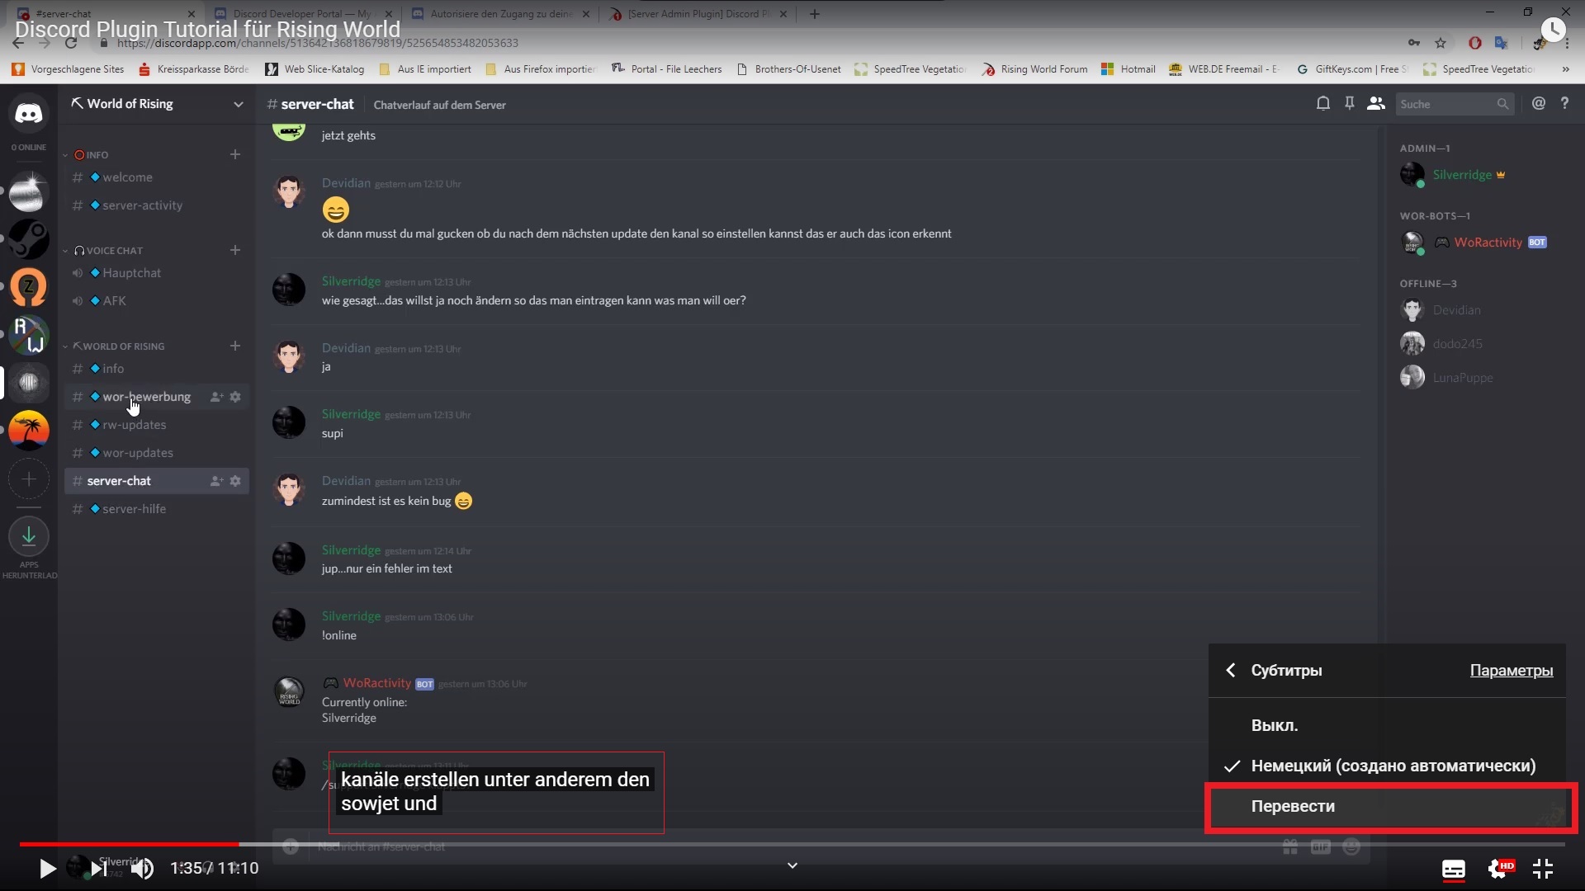Toggle the Discord member list icon
Screen dimensions: 1585x891
[1375, 104]
